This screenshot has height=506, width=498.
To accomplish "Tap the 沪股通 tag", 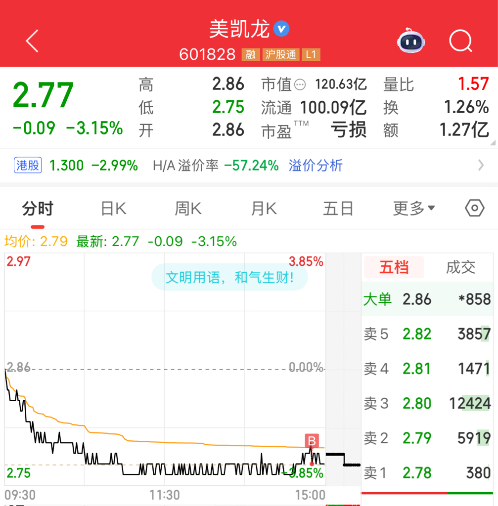I will point(280,54).
